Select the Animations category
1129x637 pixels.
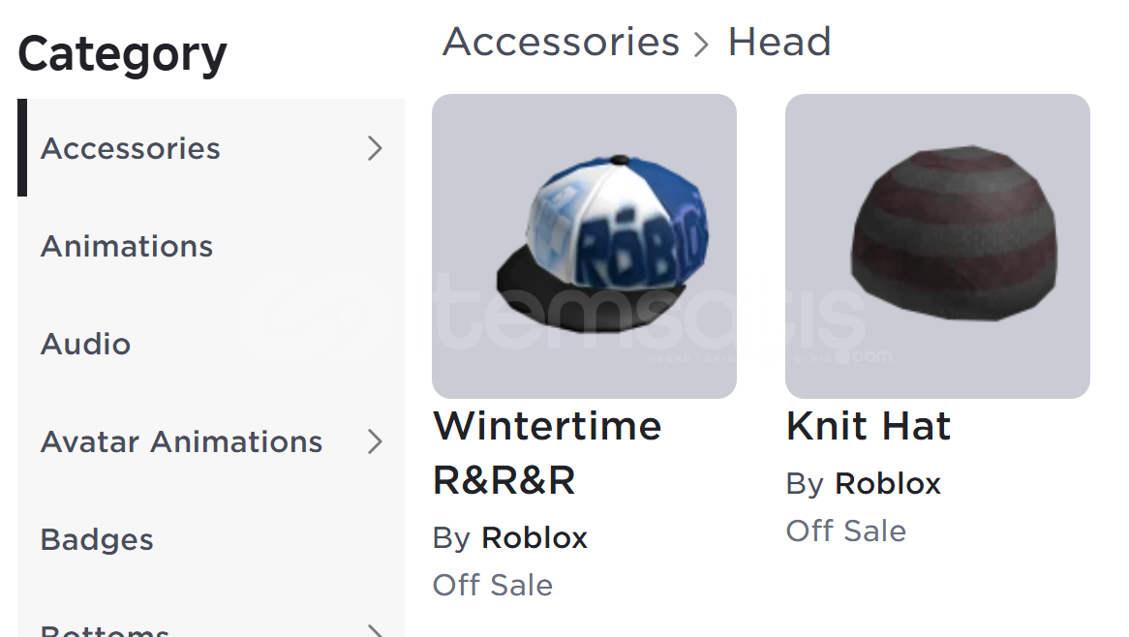(x=210, y=246)
